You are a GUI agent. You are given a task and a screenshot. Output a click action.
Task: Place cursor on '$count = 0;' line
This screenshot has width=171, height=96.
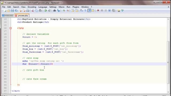(x=30, y=37)
